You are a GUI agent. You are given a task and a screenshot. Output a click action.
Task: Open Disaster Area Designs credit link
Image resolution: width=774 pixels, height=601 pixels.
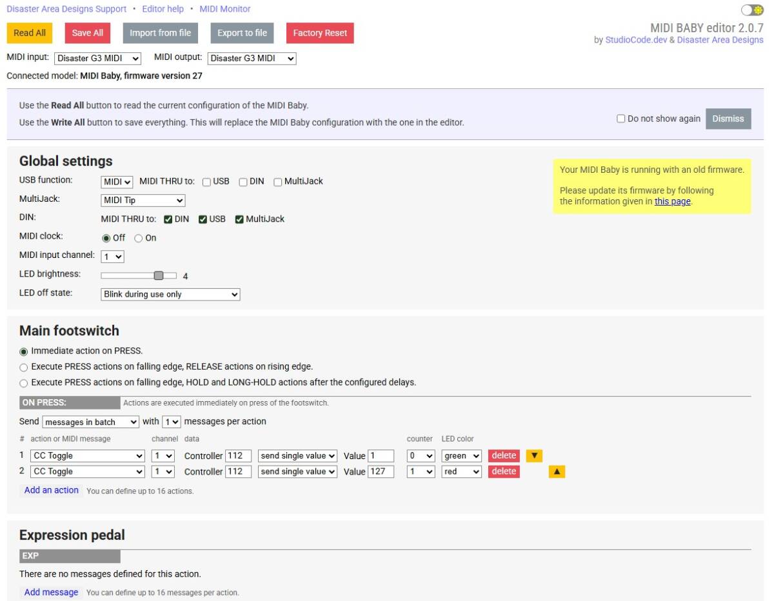tap(720, 40)
